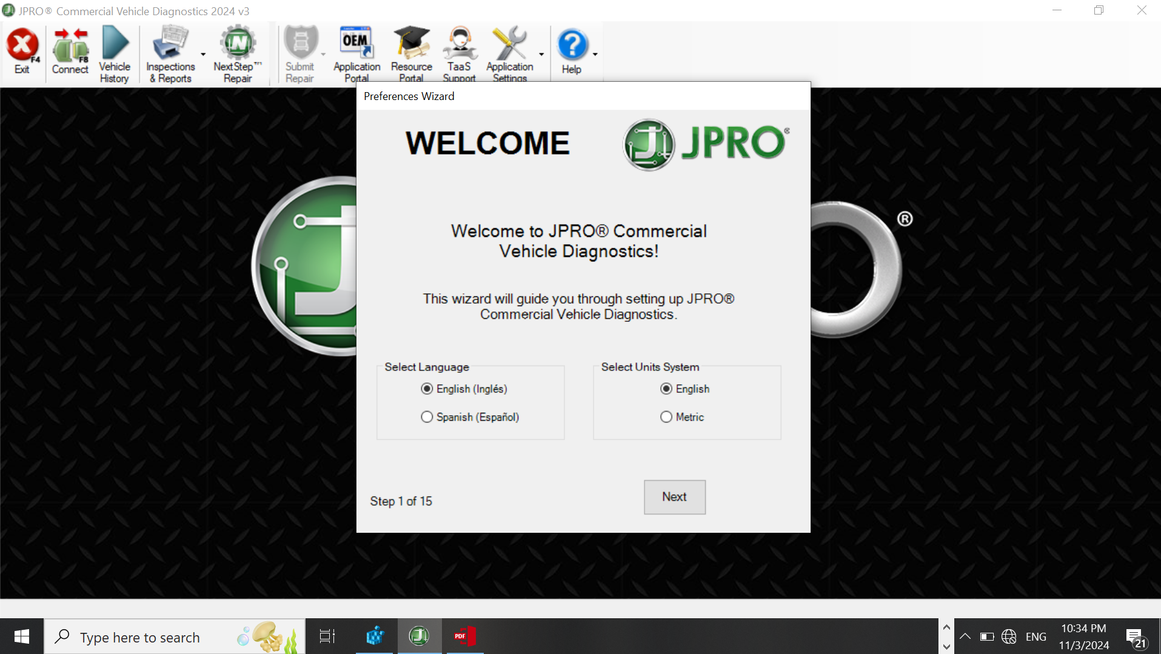Expand the Inspections & Reports dropdown arrow
This screenshot has width=1161, height=654.
[x=203, y=55]
